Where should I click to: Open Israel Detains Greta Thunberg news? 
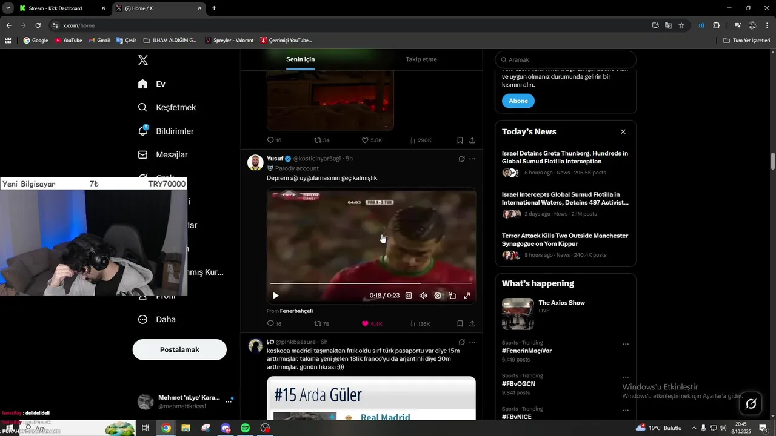(565, 157)
